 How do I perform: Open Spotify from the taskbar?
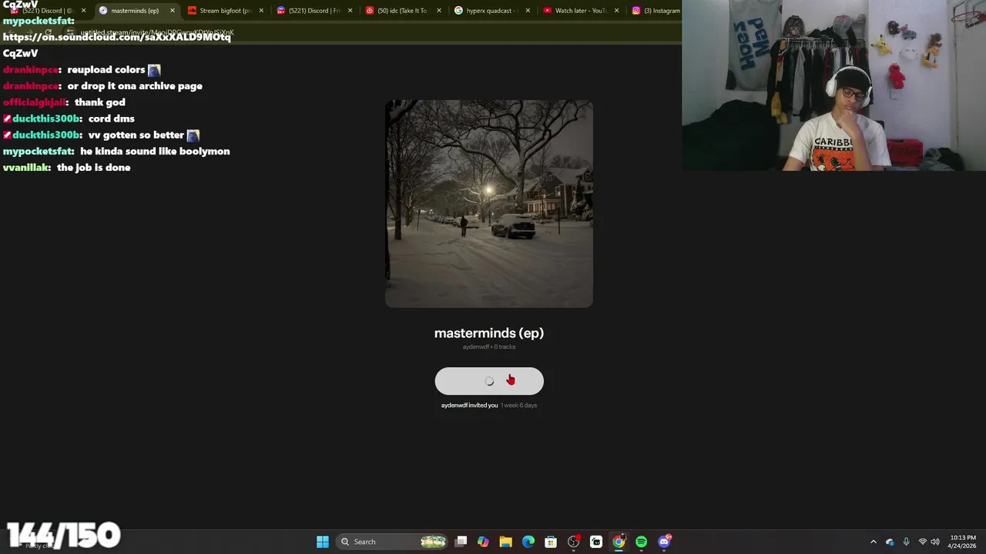641,542
